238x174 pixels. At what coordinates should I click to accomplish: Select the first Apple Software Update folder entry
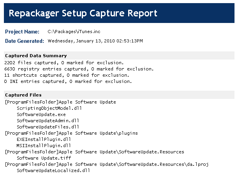tap(60, 102)
